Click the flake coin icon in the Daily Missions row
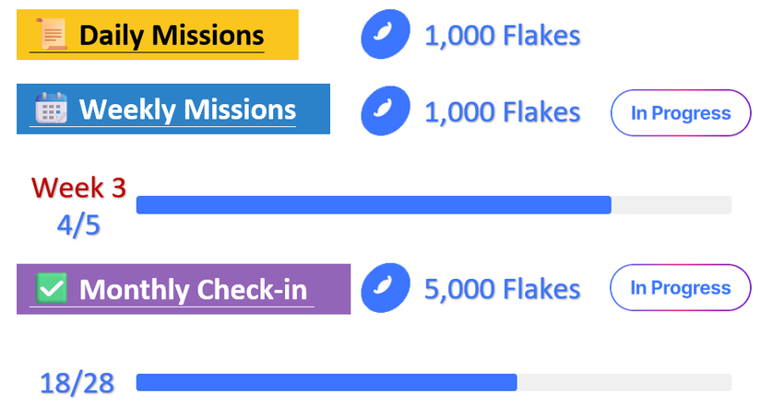Viewport: 784px width, 417px height. point(385,36)
